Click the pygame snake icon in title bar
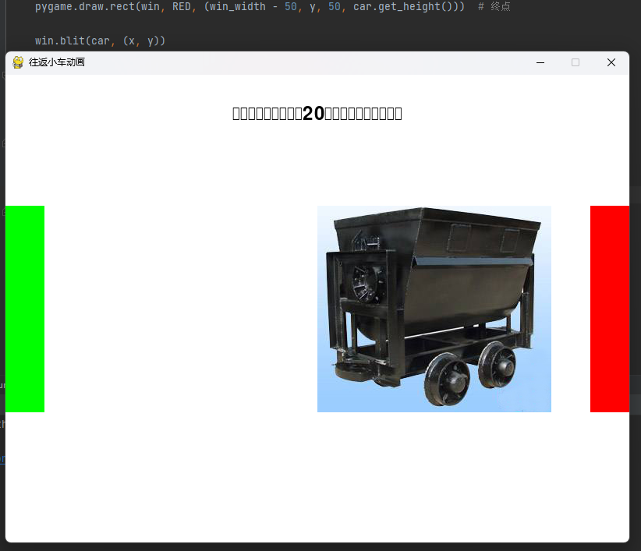Viewport: 641px width, 551px height. click(18, 62)
